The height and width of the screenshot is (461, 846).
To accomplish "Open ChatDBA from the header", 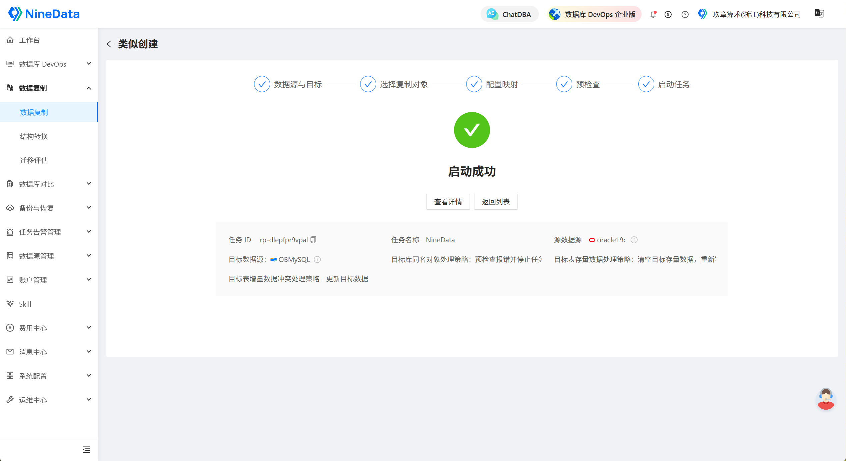I will (509, 14).
